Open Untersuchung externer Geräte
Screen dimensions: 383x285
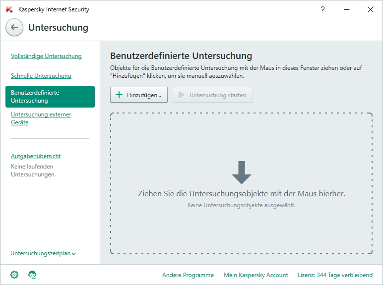coord(41,118)
